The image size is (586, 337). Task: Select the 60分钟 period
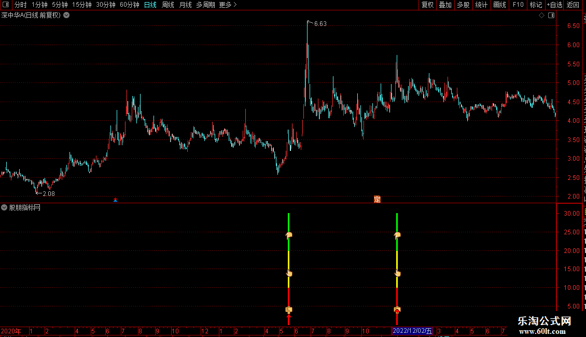tap(130, 5)
